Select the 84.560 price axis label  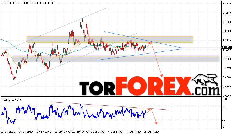point(227,31)
